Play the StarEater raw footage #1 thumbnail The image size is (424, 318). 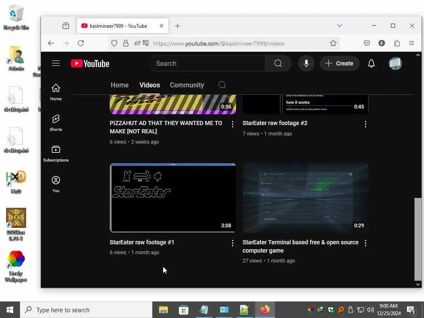[173, 198]
